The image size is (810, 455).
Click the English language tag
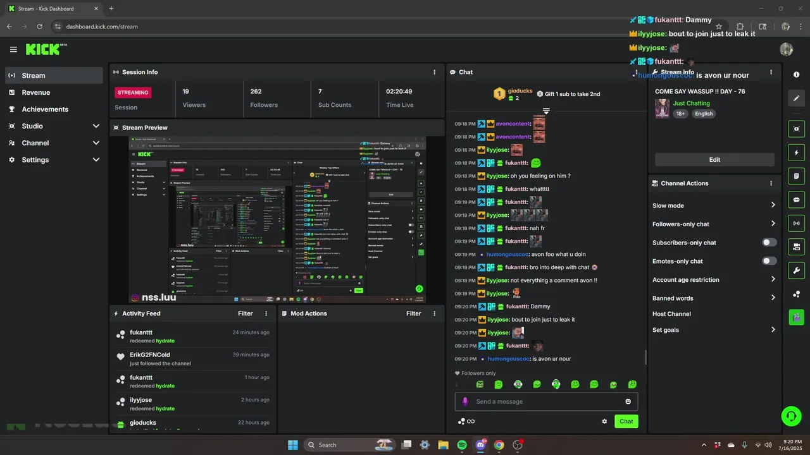coord(703,114)
